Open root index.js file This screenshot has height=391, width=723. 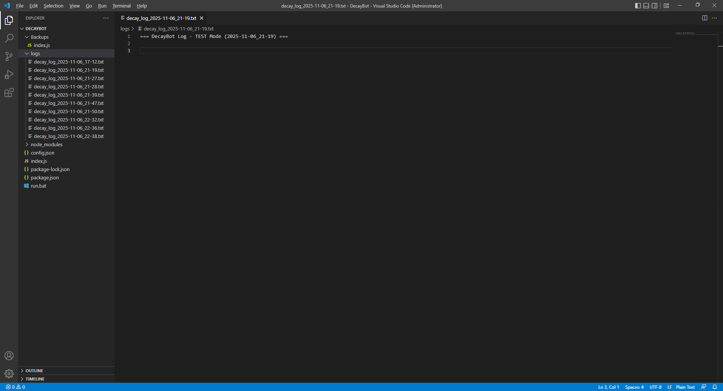pyautogui.click(x=66, y=161)
